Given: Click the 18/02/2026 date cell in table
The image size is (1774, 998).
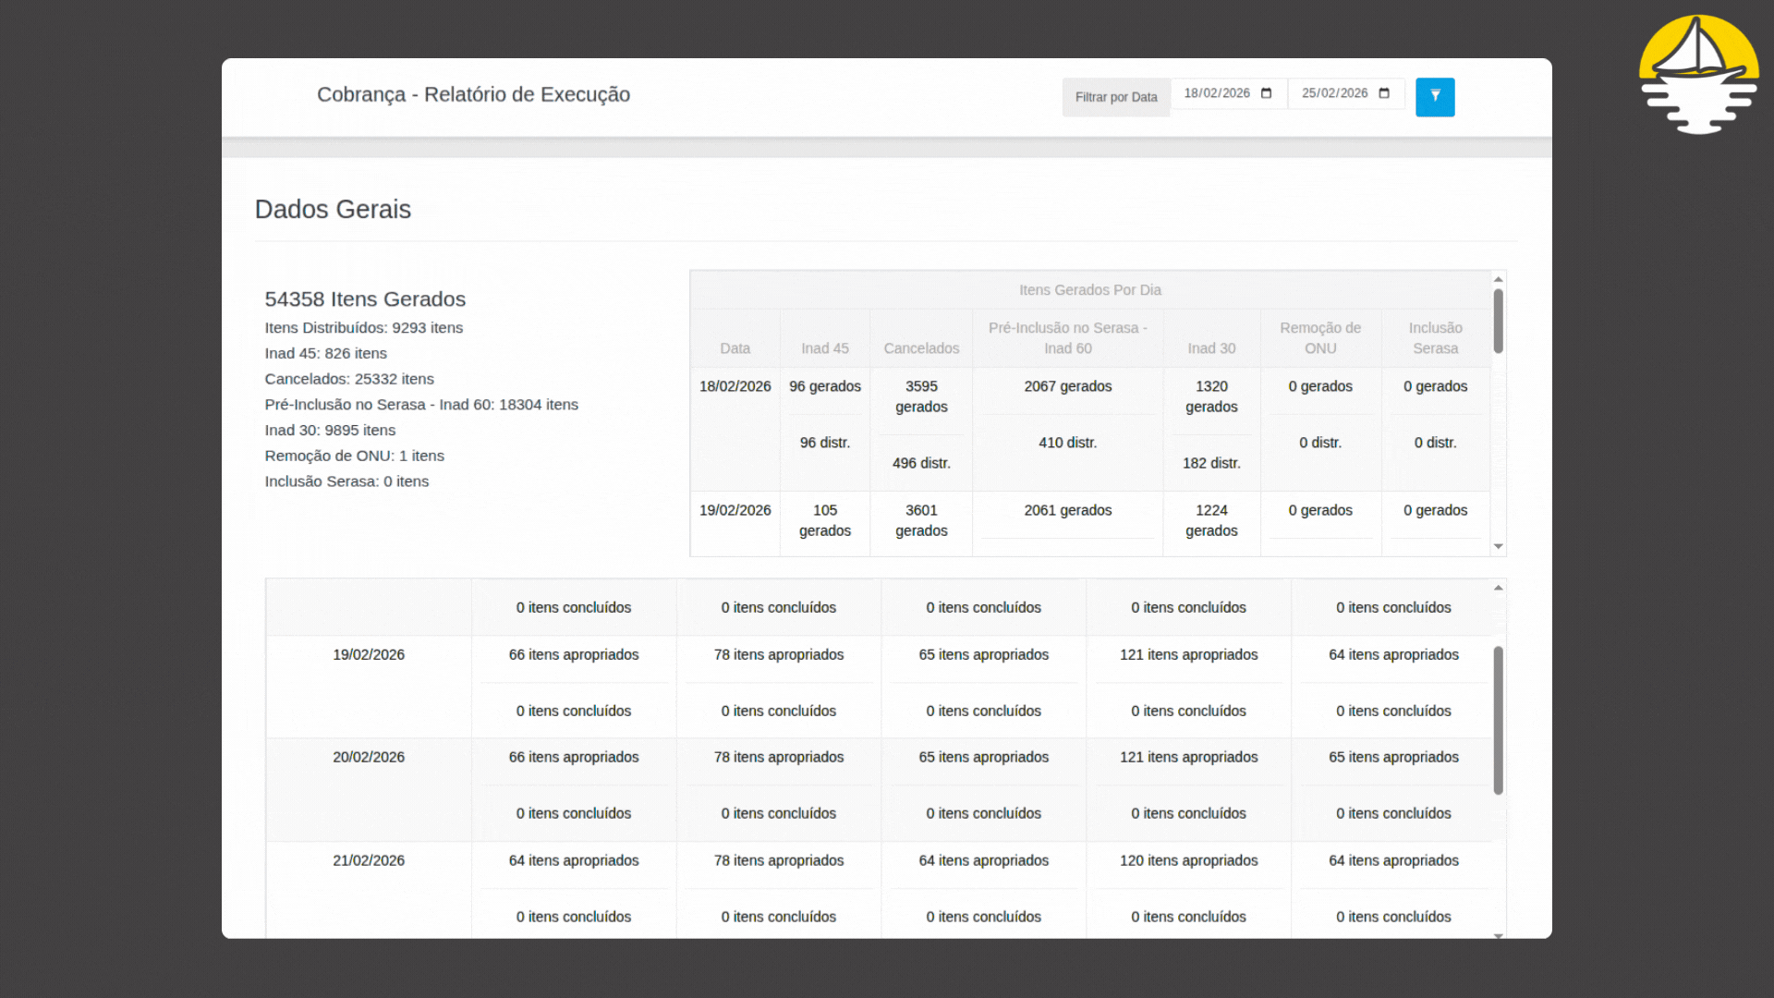Looking at the screenshot, I should point(735,386).
